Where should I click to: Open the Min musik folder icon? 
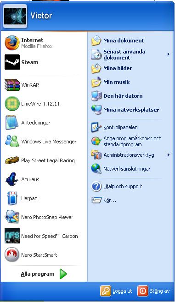point(96,82)
